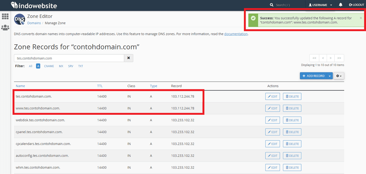
Task: Open the notifications bell
Action: click(x=341, y=5)
